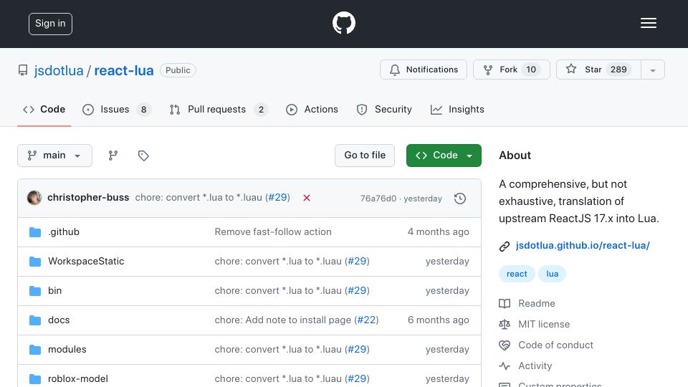This screenshot has height=387, width=688.
Task: Click the commit history clock icon
Action: point(460,199)
